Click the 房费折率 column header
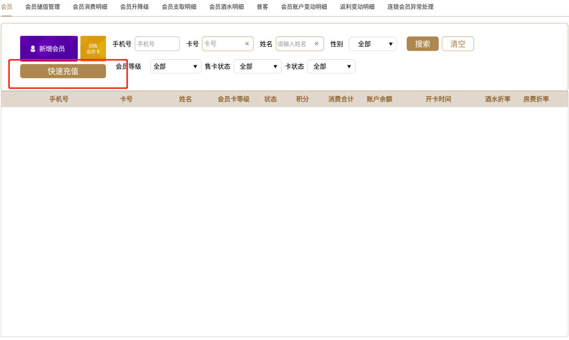This screenshot has height=340, width=569. pos(536,99)
